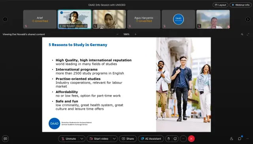
Task: Start video camera
Action: click(99, 139)
